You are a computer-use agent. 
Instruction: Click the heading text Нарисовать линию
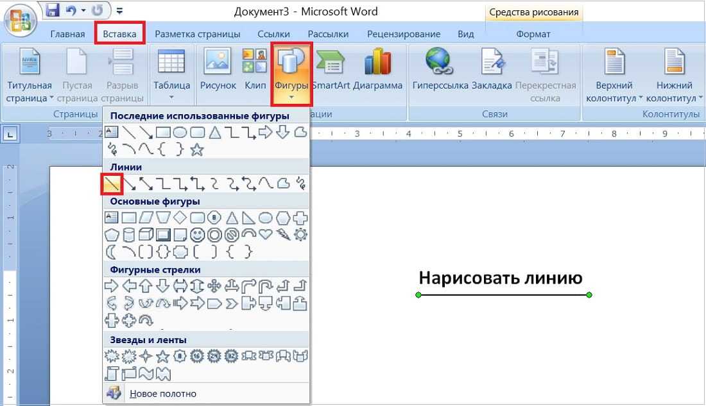click(500, 278)
